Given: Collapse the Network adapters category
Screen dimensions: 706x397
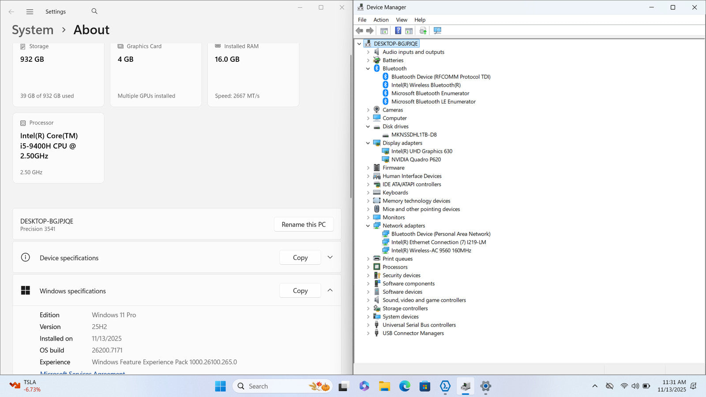Looking at the screenshot, I should [368, 226].
